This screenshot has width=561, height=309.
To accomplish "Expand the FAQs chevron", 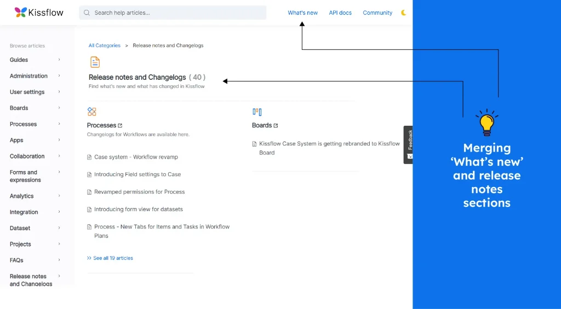I will pyautogui.click(x=59, y=260).
